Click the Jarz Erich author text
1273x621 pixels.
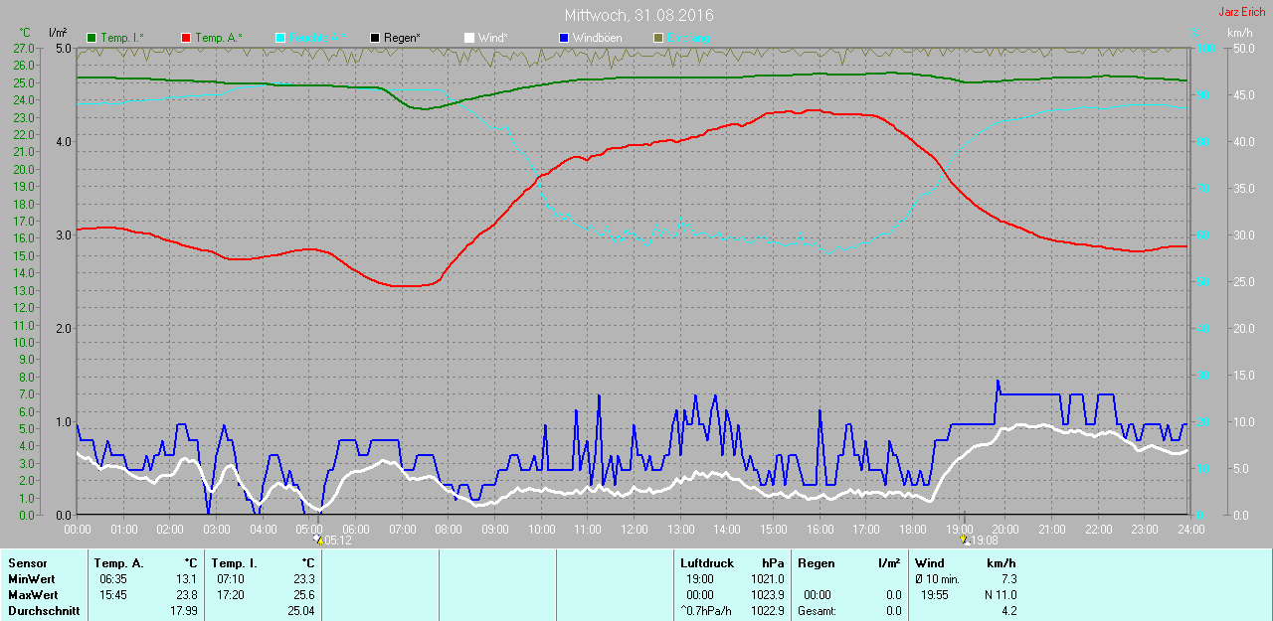[x=1242, y=12]
